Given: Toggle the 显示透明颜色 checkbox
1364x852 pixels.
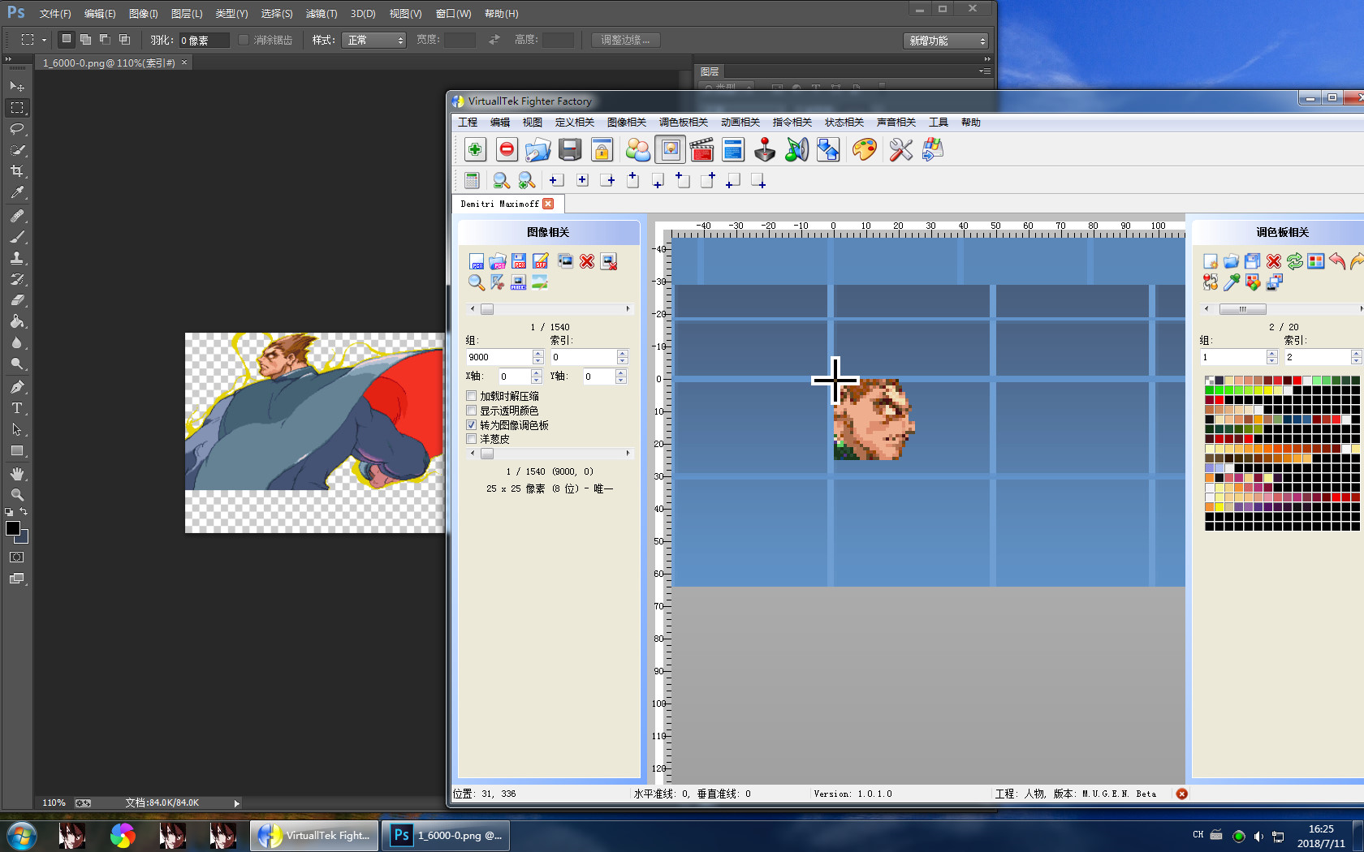Looking at the screenshot, I should 471,411.
